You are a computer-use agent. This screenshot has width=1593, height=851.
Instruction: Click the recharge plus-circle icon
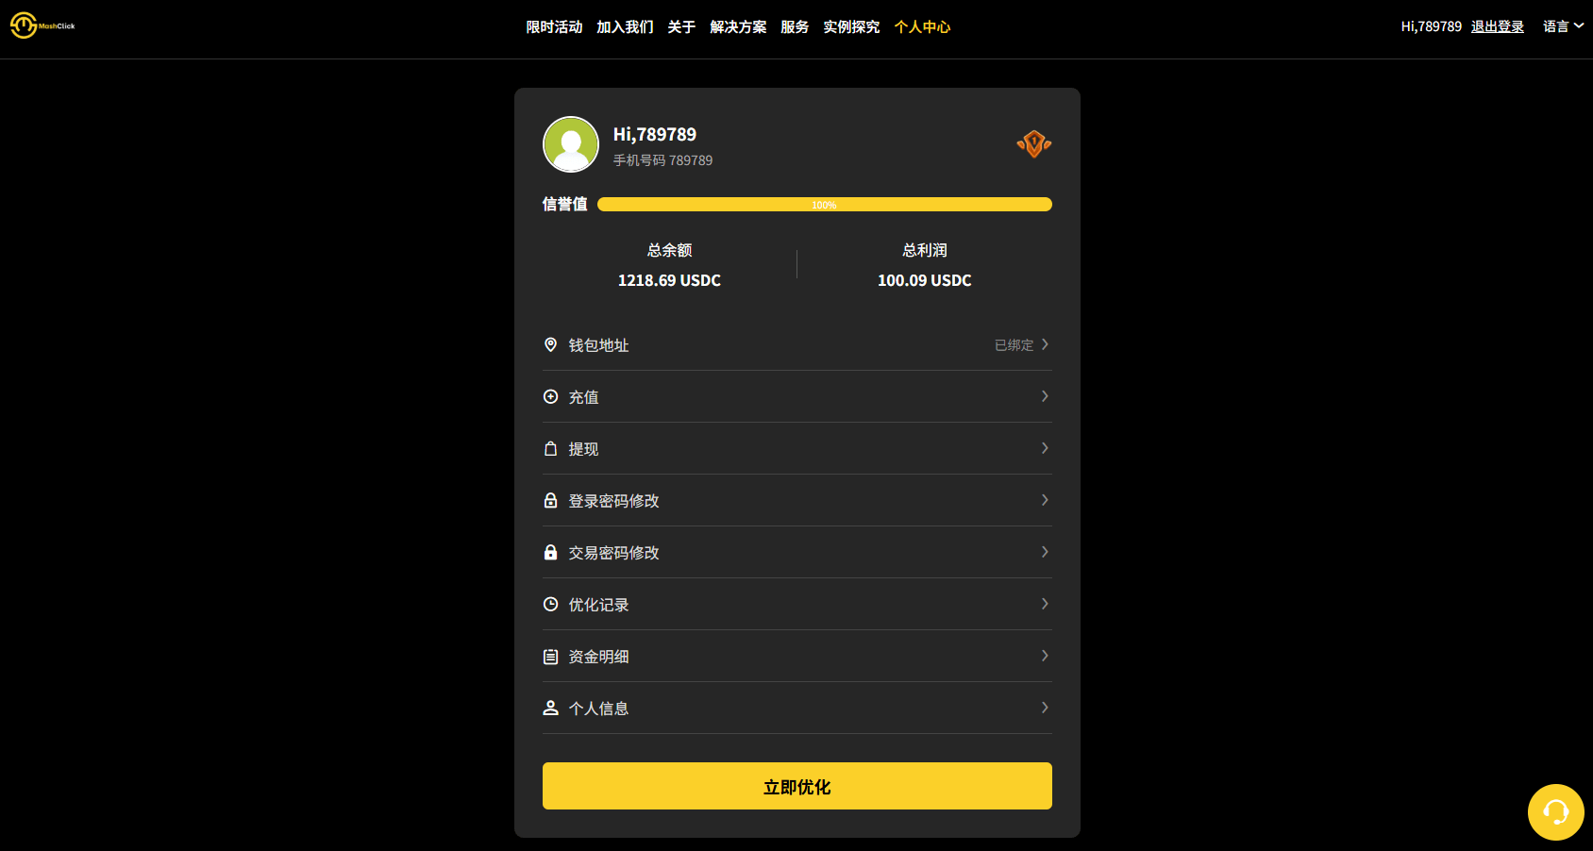point(550,396)
